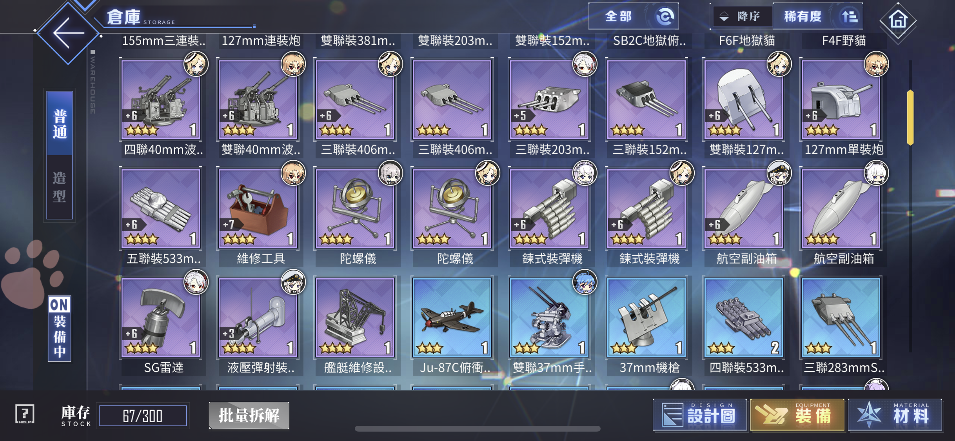Open the help question mark icon
This screenshot has width=955, height=441.
tap(25, 414)
